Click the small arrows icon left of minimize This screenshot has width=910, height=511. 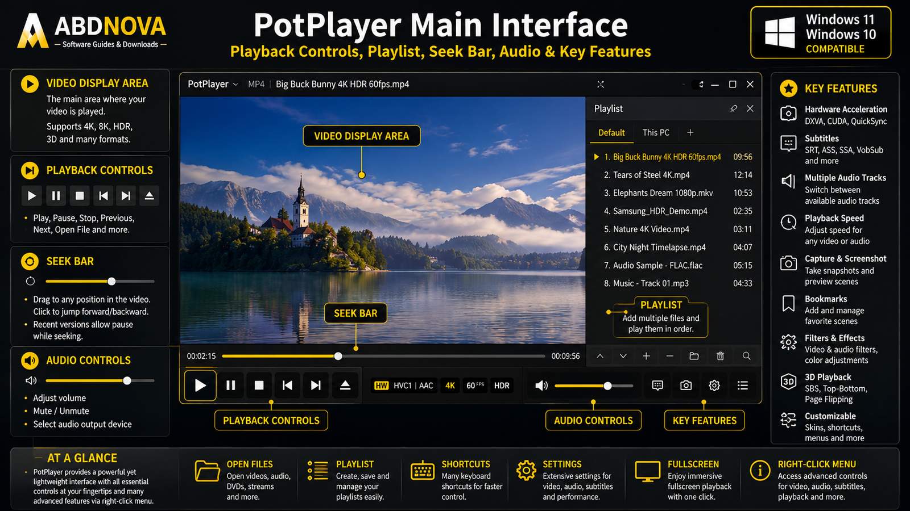pyautogui.click(x=701, y=84)
